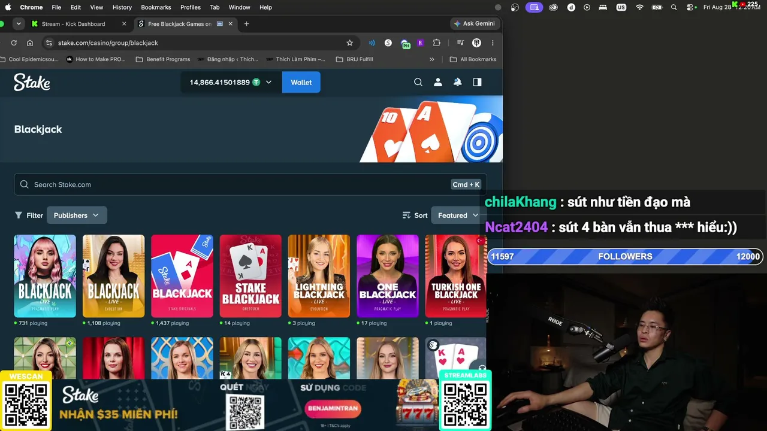Open the Blackjack Live Pragmatic Play game with 731 playing

coord(45,276)
